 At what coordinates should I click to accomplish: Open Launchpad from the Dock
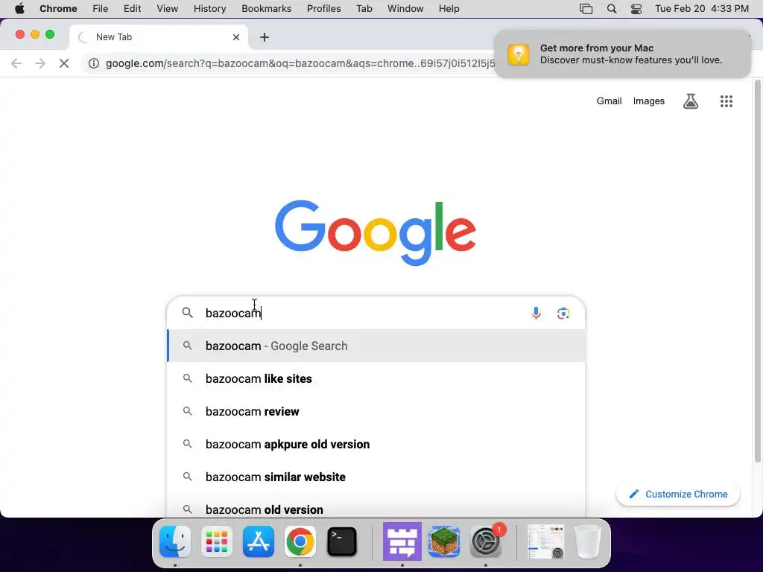click(x=217, y=541)
